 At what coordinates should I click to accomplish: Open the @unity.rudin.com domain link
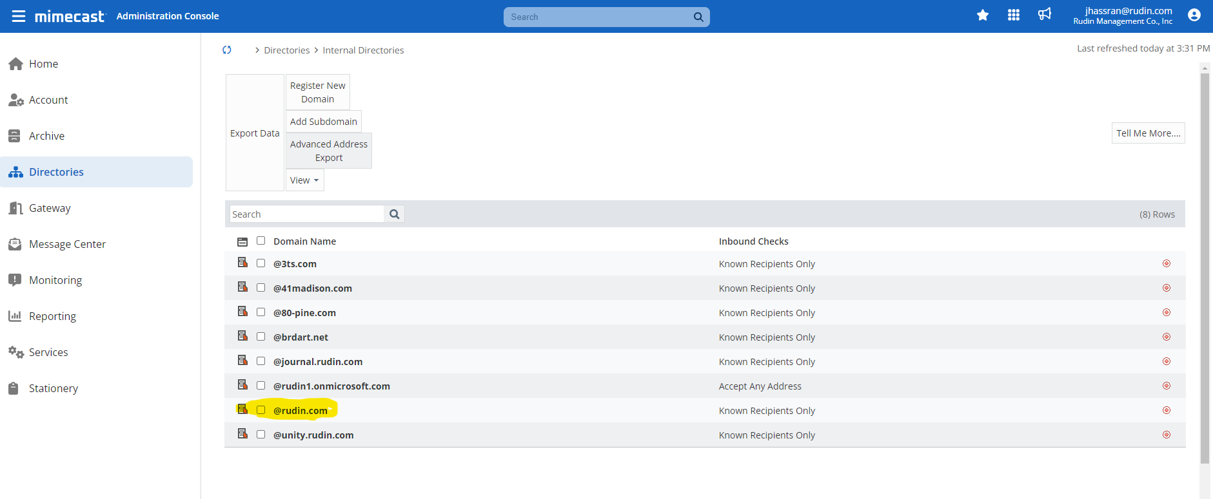313,435
